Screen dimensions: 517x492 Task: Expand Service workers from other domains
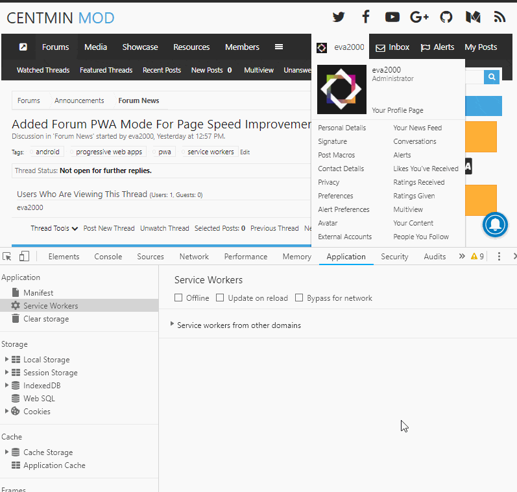(172, 324)
